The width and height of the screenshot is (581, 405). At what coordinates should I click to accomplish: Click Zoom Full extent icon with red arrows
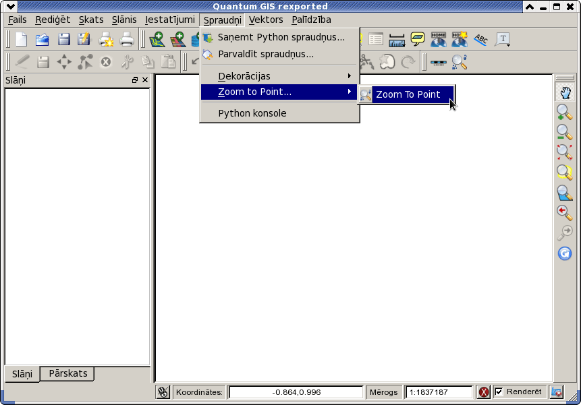(565, 152)
